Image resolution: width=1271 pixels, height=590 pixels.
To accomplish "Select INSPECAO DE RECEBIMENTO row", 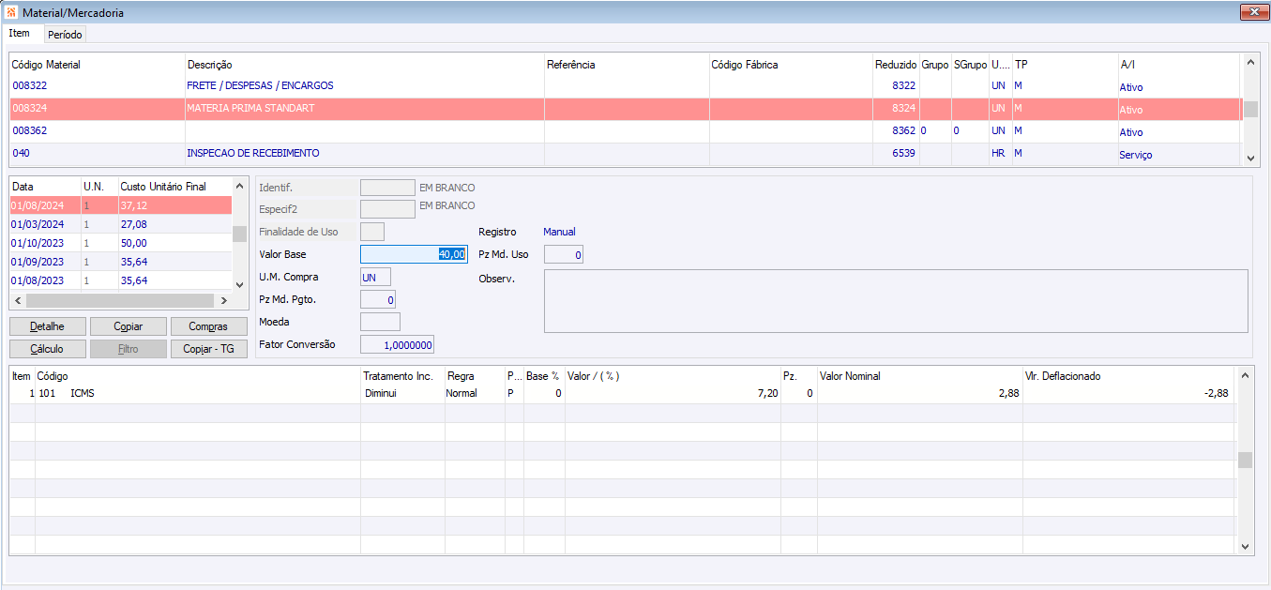I will click(625, 154).
